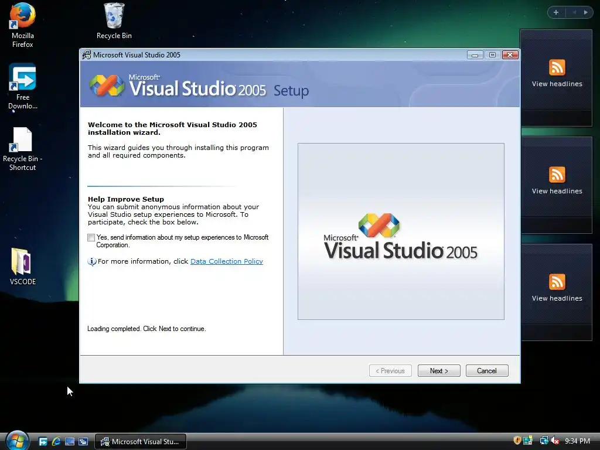
Task: Click the sidebar add gadget plus button
Action: point(556,12)
